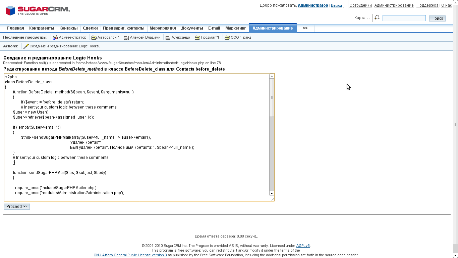The height and width of the screenshot is (258, 458).
Task: Click the code editor scroll down arrow
Action: pyautogui.click(x=272, y=193)
